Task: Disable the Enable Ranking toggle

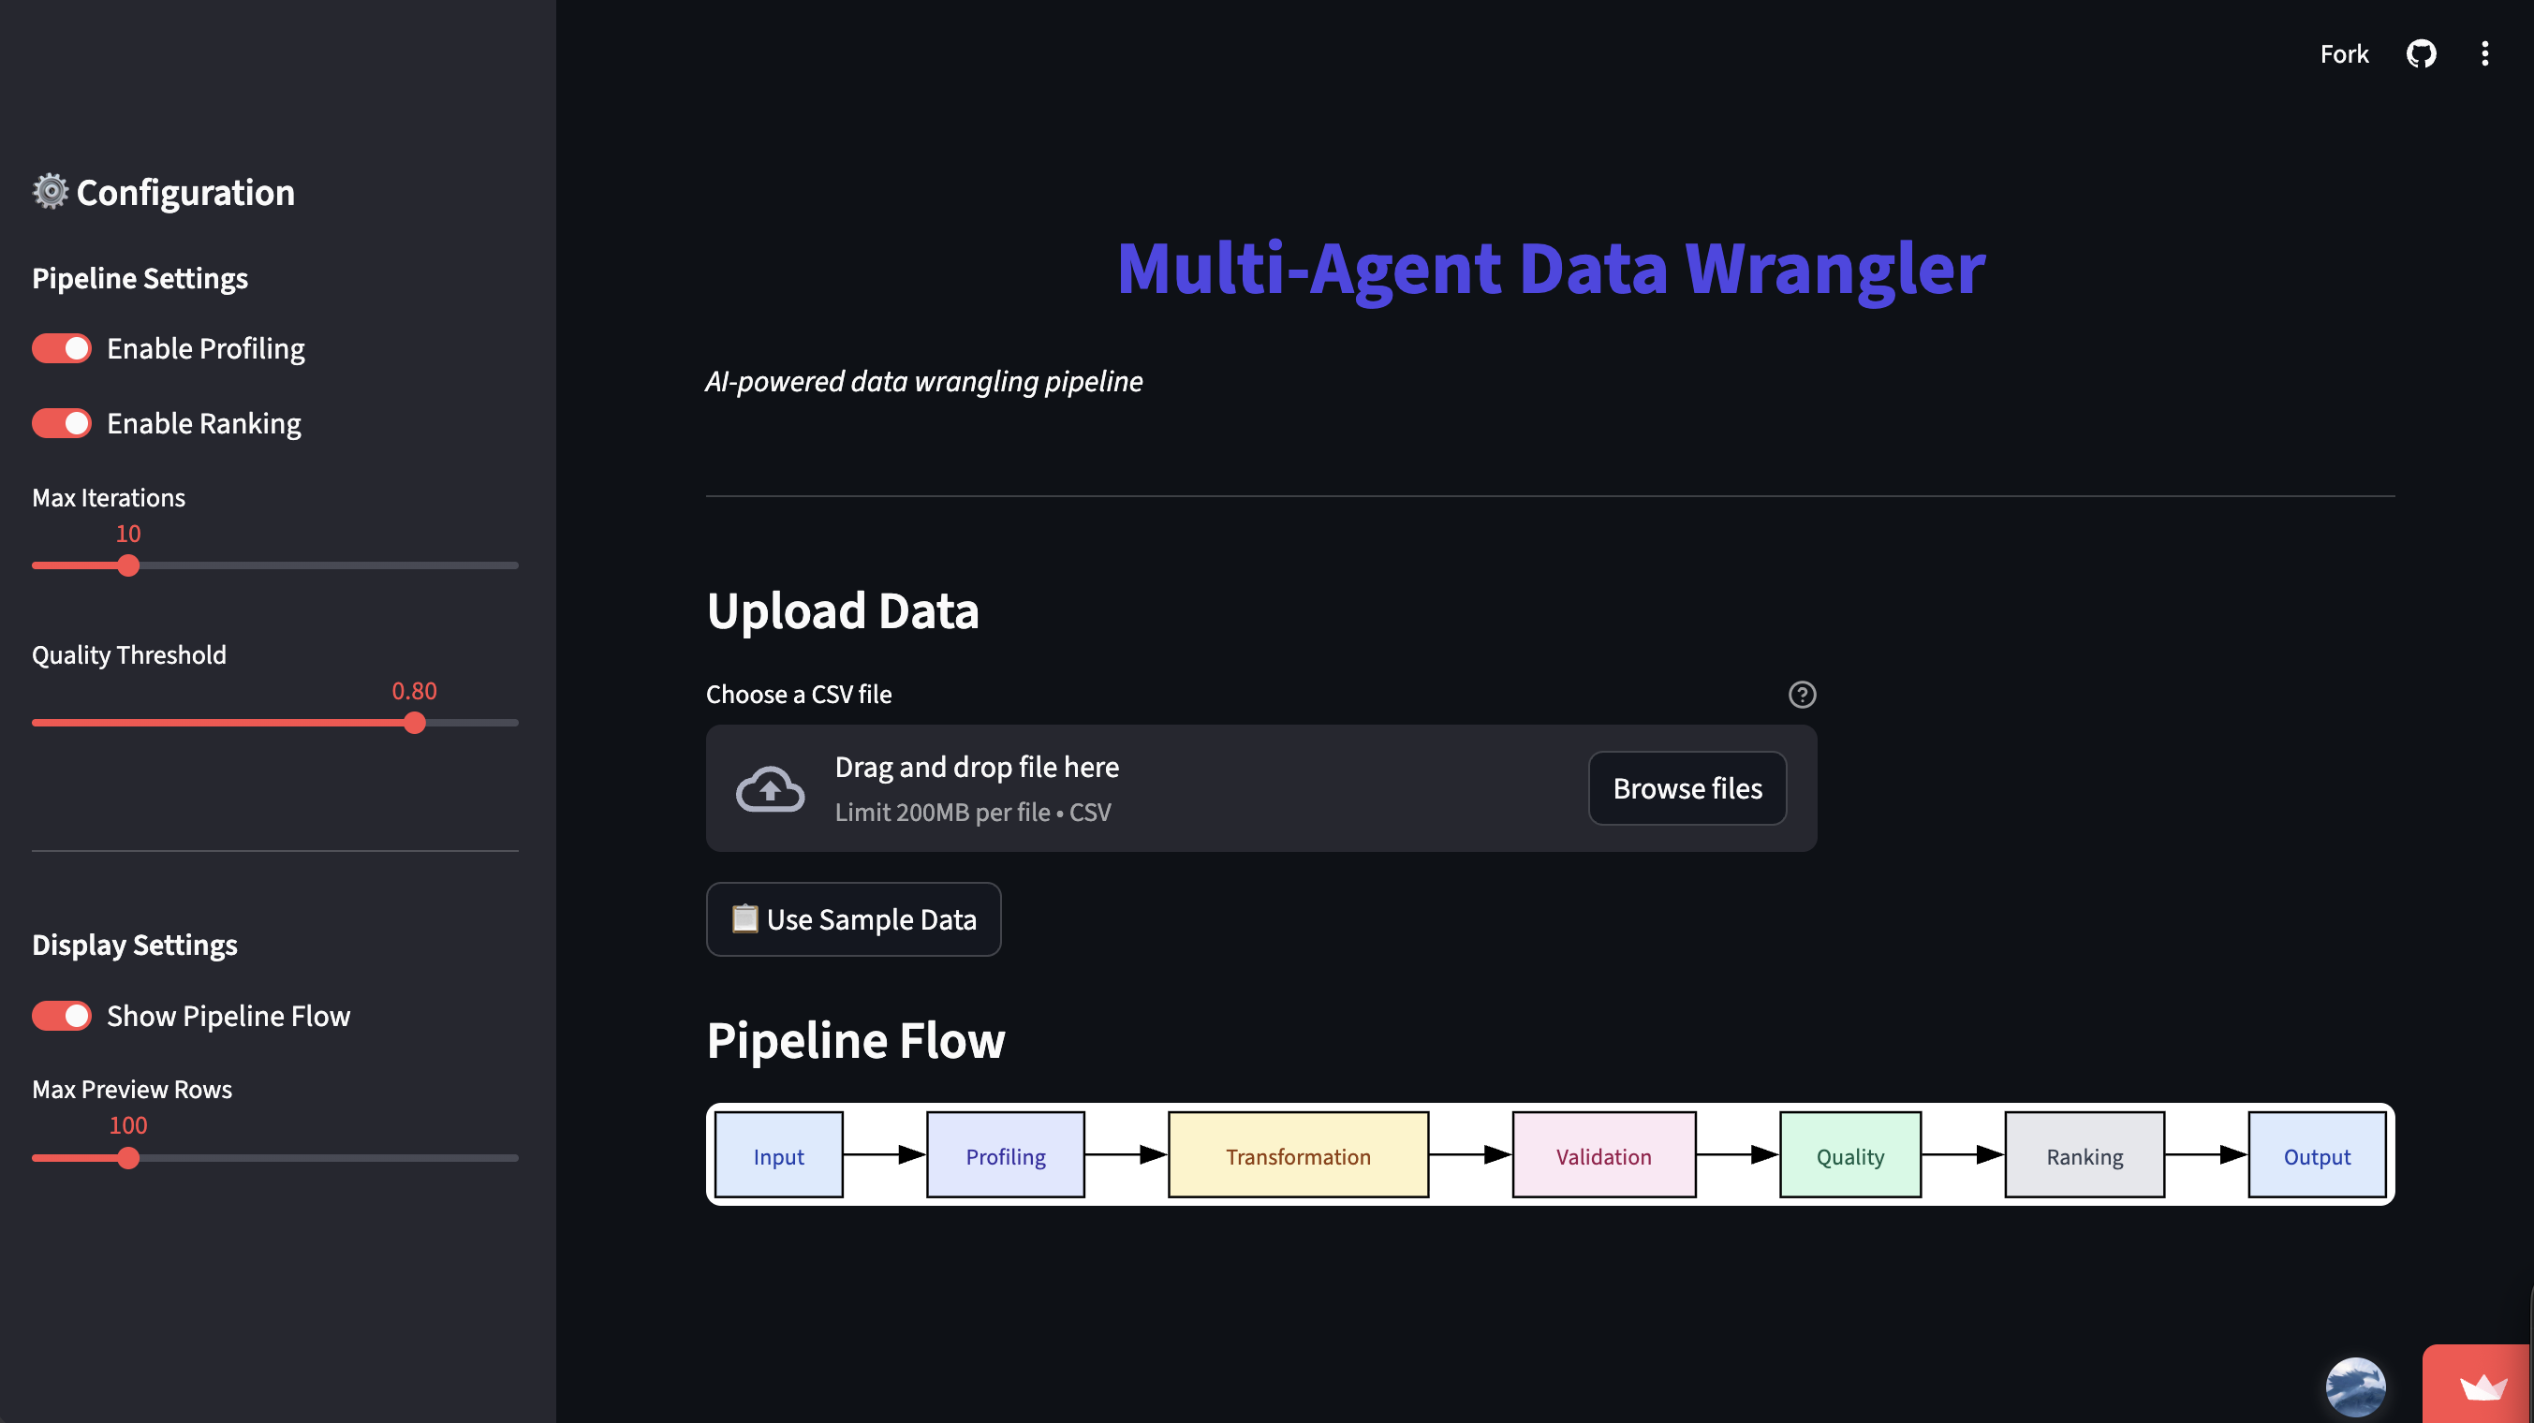Action: tap(61, 423)
